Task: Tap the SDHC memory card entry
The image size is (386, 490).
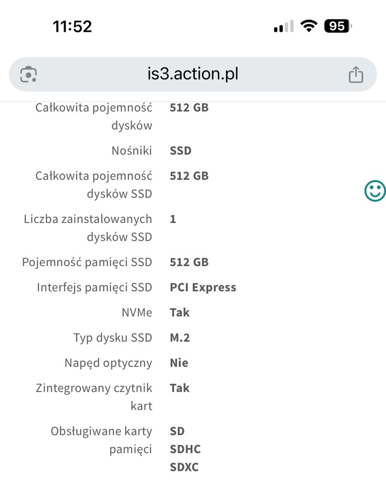Action: tap(185, 449)
